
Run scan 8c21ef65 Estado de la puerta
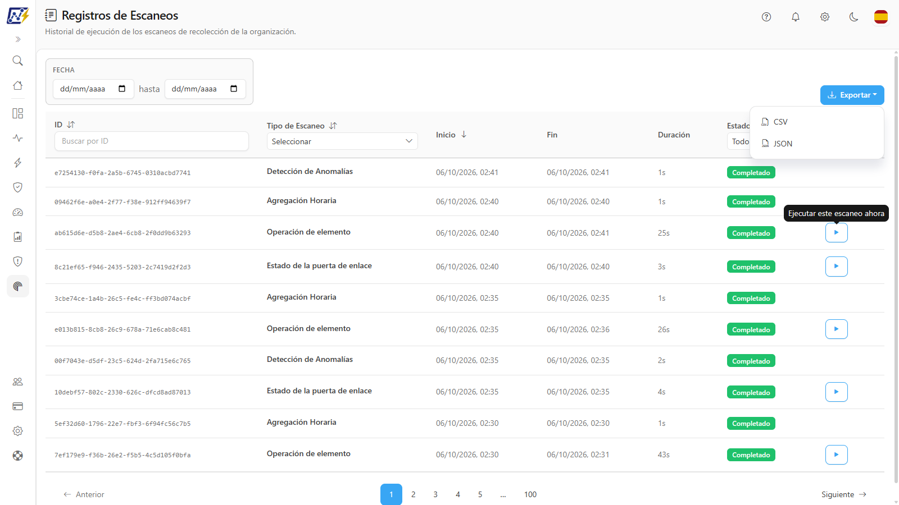(837, 267)
